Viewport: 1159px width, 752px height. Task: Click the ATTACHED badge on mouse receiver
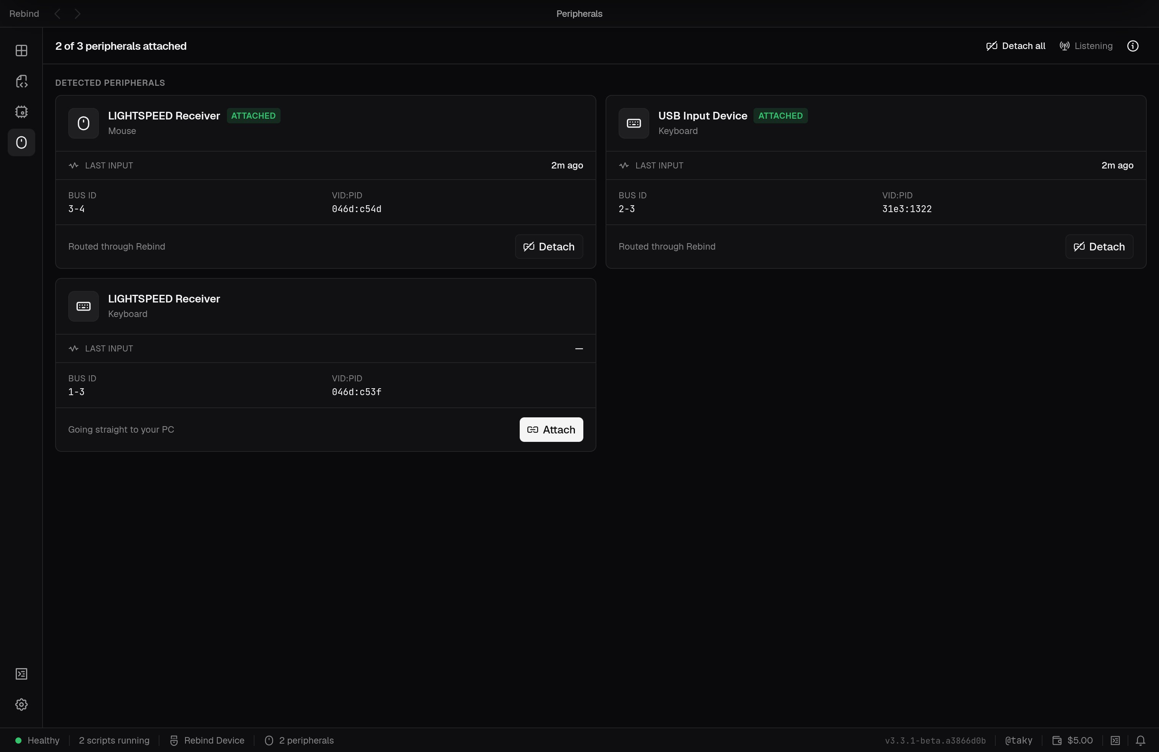click(x=253, y=116)
